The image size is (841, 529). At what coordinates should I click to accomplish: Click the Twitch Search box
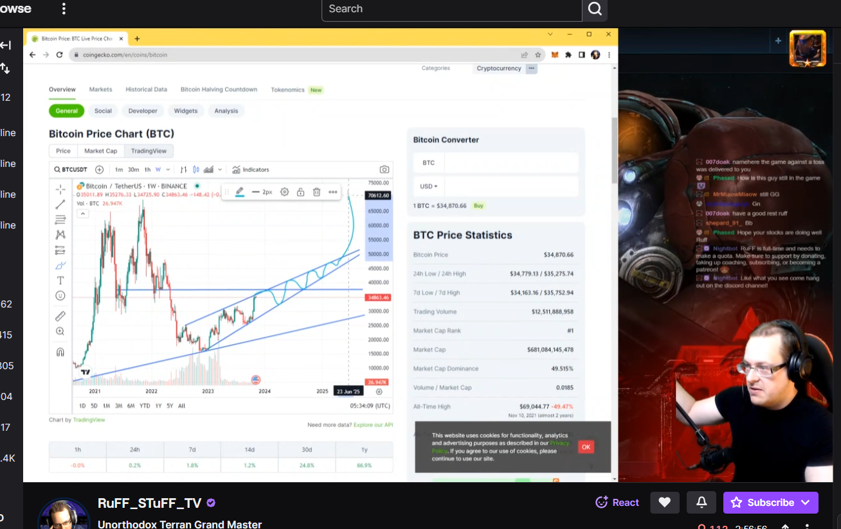tap(452, 9)
